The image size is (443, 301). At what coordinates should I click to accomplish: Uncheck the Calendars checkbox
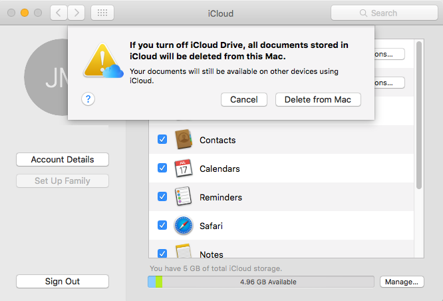[x=162, y=168]
